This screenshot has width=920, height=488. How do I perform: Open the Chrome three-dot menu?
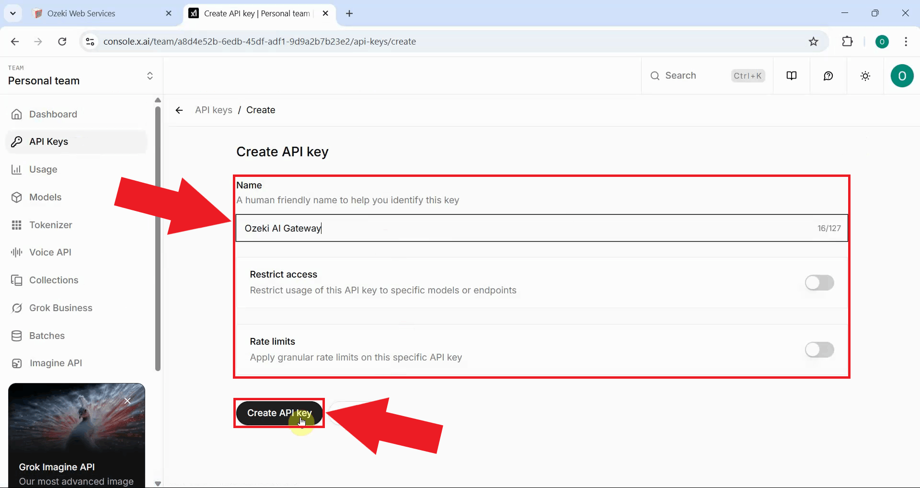point(906,42)
